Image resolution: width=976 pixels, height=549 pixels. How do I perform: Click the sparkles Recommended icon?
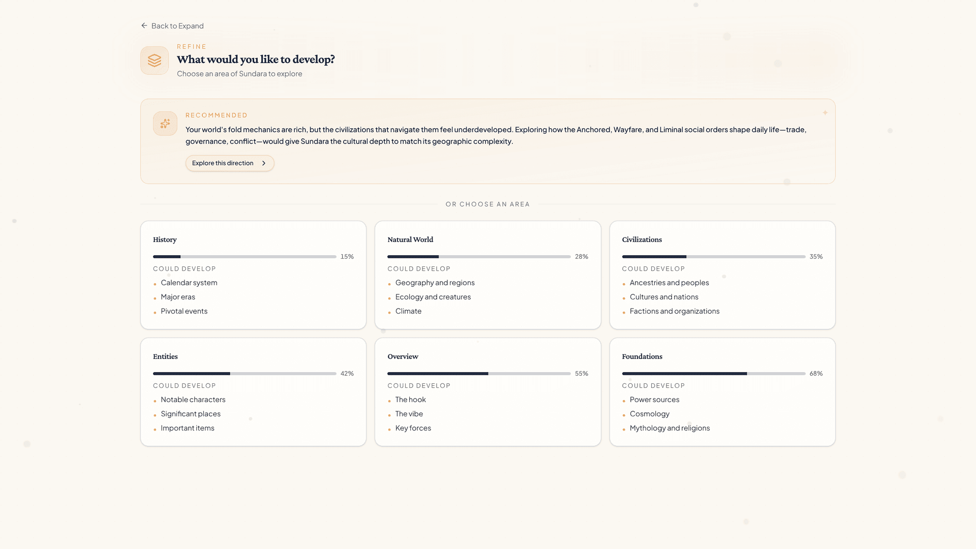pos(165,124)
